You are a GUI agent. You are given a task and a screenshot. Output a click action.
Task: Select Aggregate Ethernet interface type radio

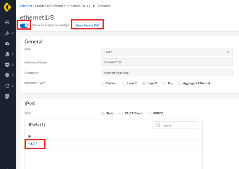[x=179, y=83]
